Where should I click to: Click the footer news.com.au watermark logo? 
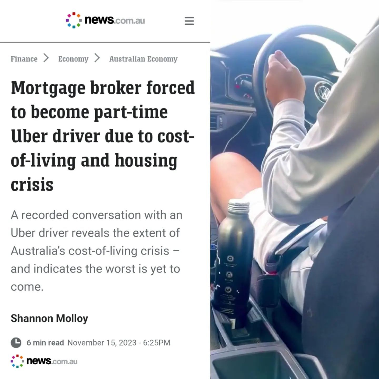[44, 361]
